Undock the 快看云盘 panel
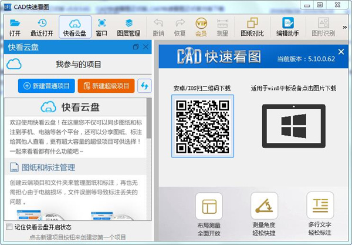This screenshot has height=245, width=352. (x=136, y=47)
